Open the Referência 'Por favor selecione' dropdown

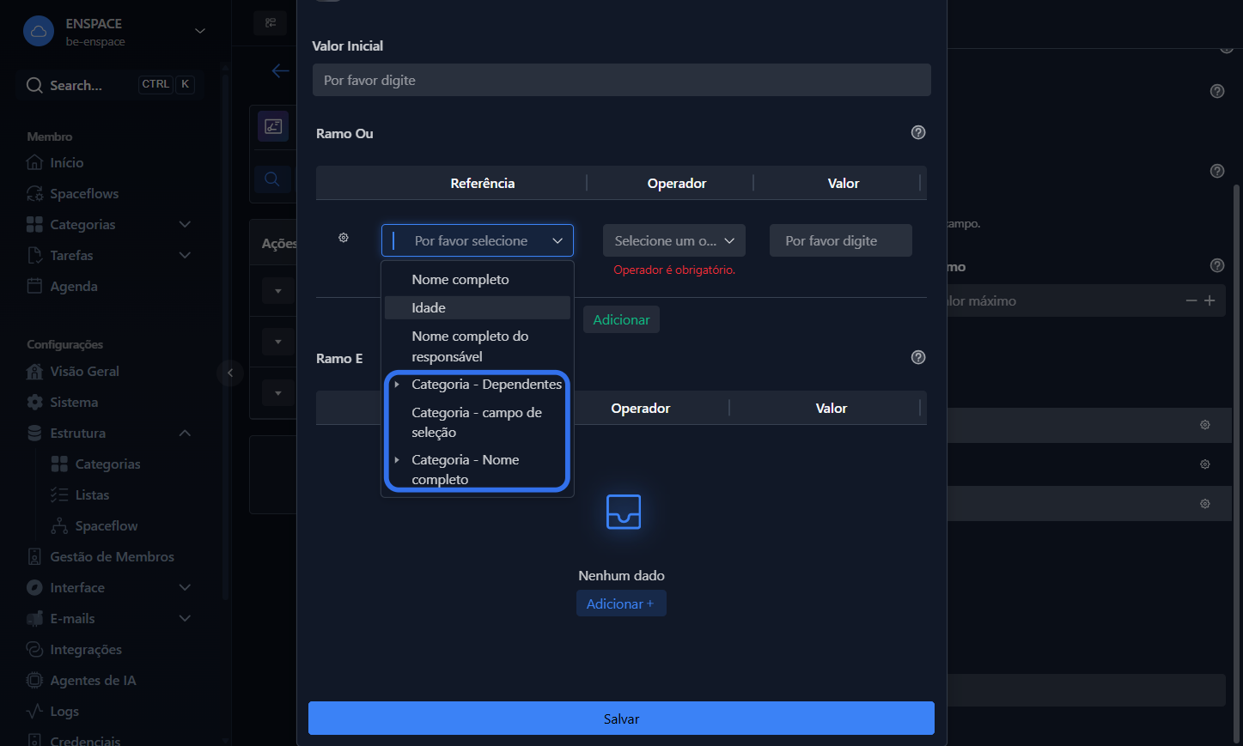coord(478,240)
